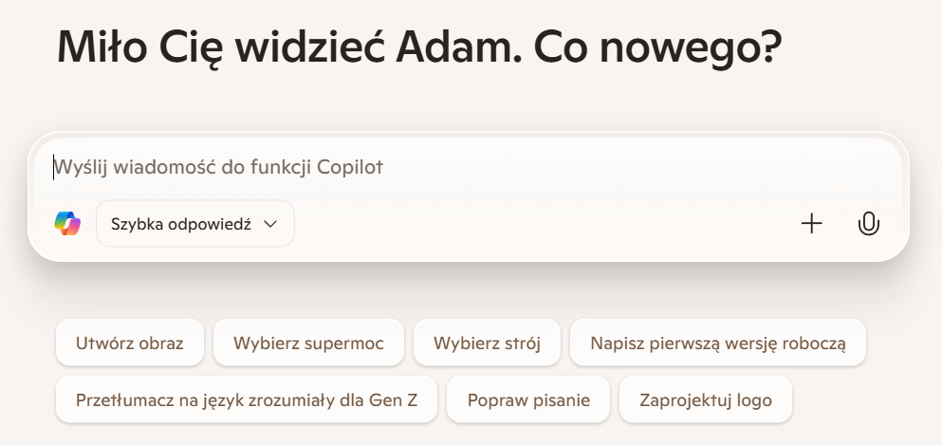This screenshot has width=942, height=445.
Task: Click the empty space between the dropdown and plus icon
Action: click(x=546, y=223)
